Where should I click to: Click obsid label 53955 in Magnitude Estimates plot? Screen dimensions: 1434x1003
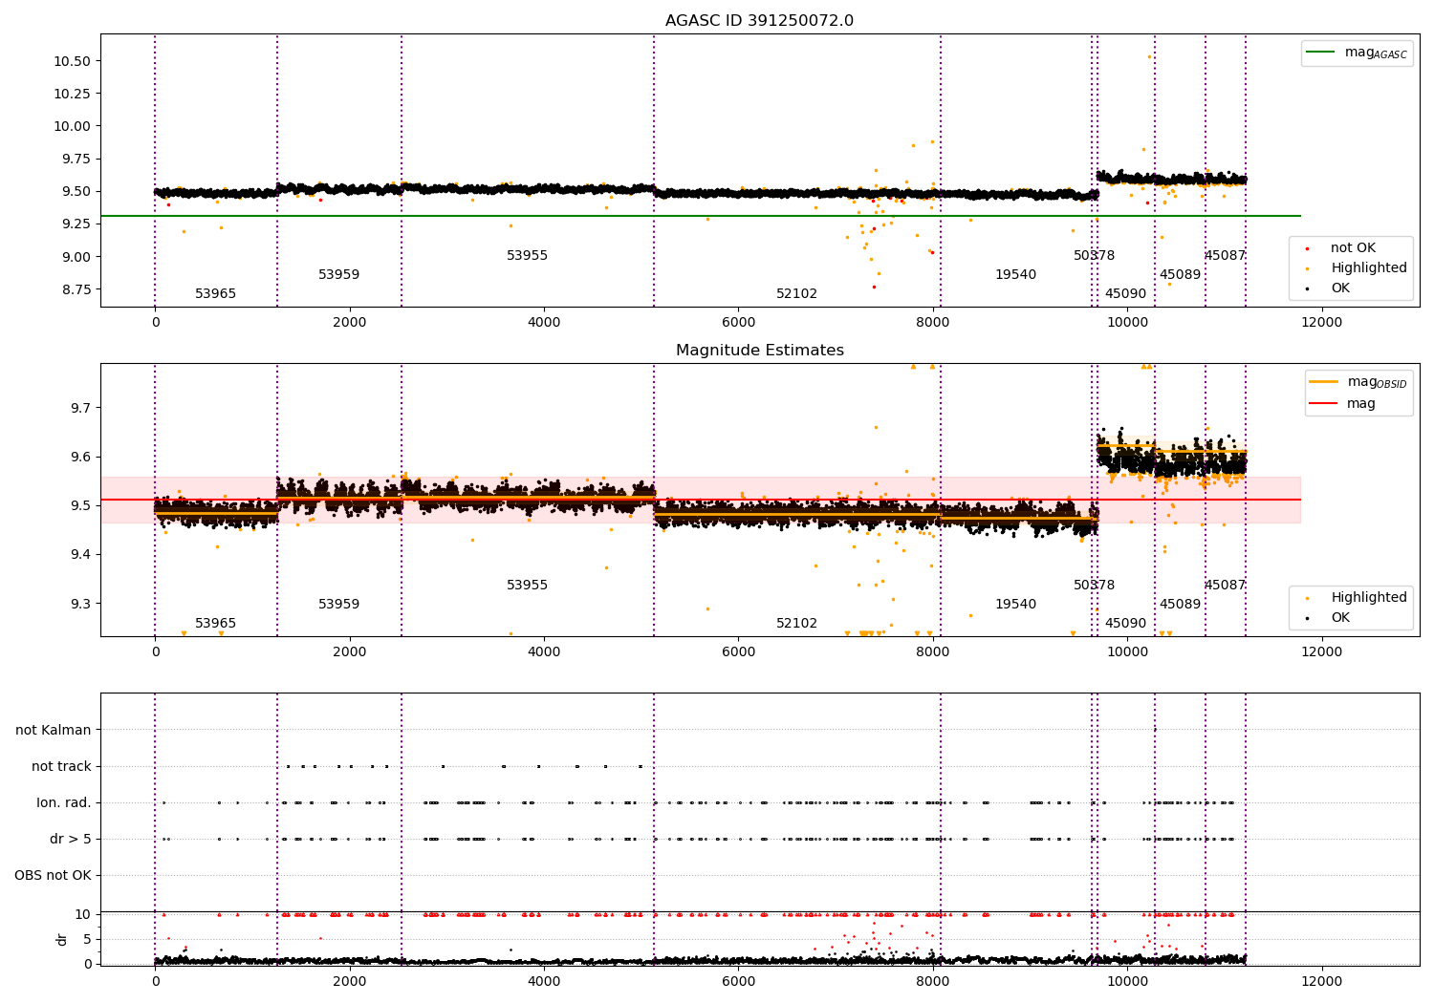527,586
